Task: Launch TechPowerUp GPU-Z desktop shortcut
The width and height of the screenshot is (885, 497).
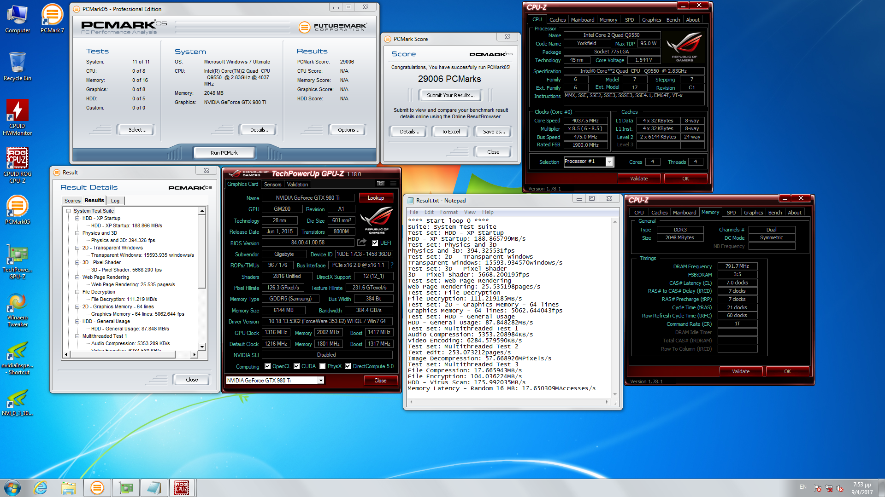Action: coord(18,261)
